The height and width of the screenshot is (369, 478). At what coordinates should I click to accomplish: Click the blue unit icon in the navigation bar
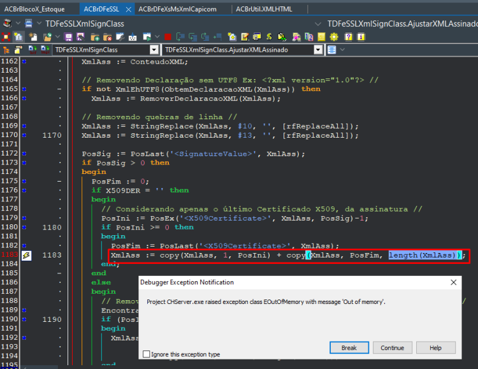pyautogui.click(x=29, y=23)
